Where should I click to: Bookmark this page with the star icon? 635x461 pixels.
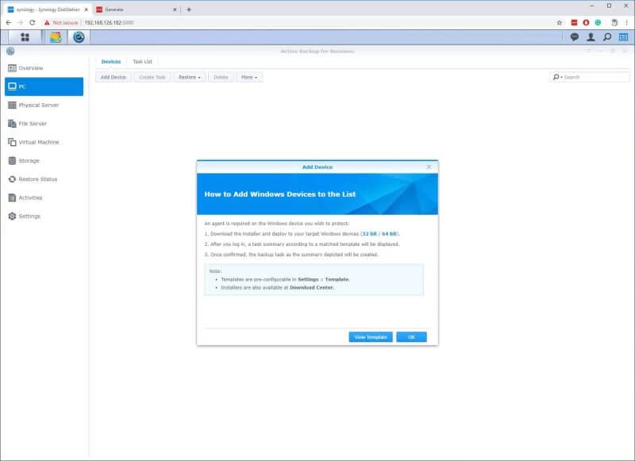coord(560,22)
